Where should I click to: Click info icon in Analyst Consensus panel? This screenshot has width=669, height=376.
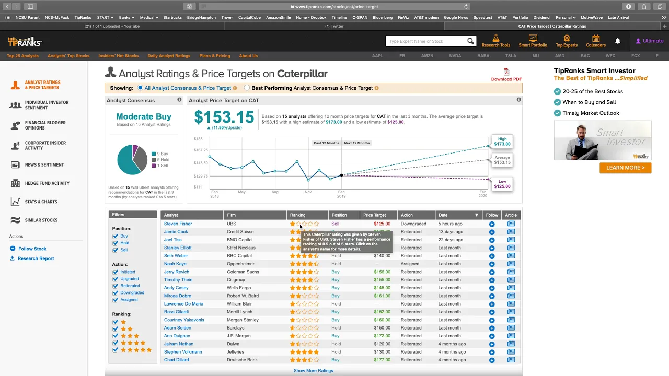(x=179, y=100)
